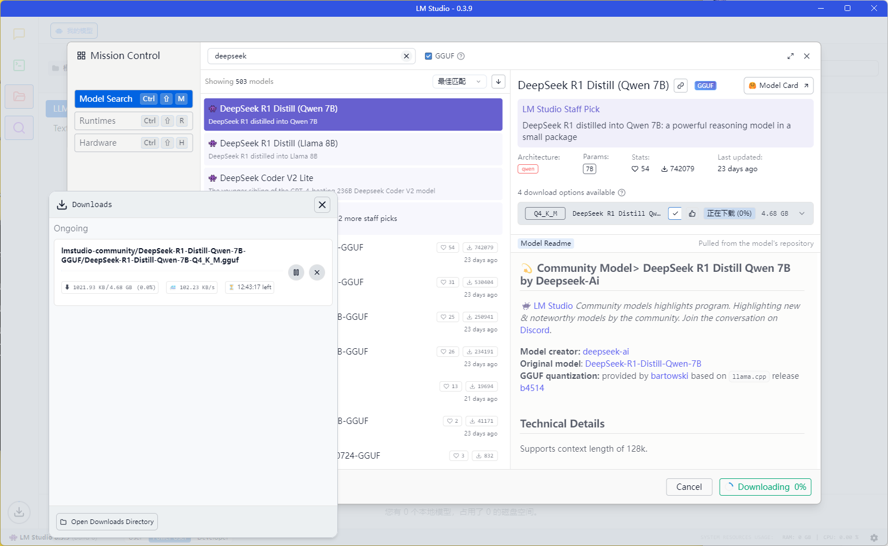Close the Mission Control dialog
The width and height of the screenshot is (888, 546).
coord(806,56)
